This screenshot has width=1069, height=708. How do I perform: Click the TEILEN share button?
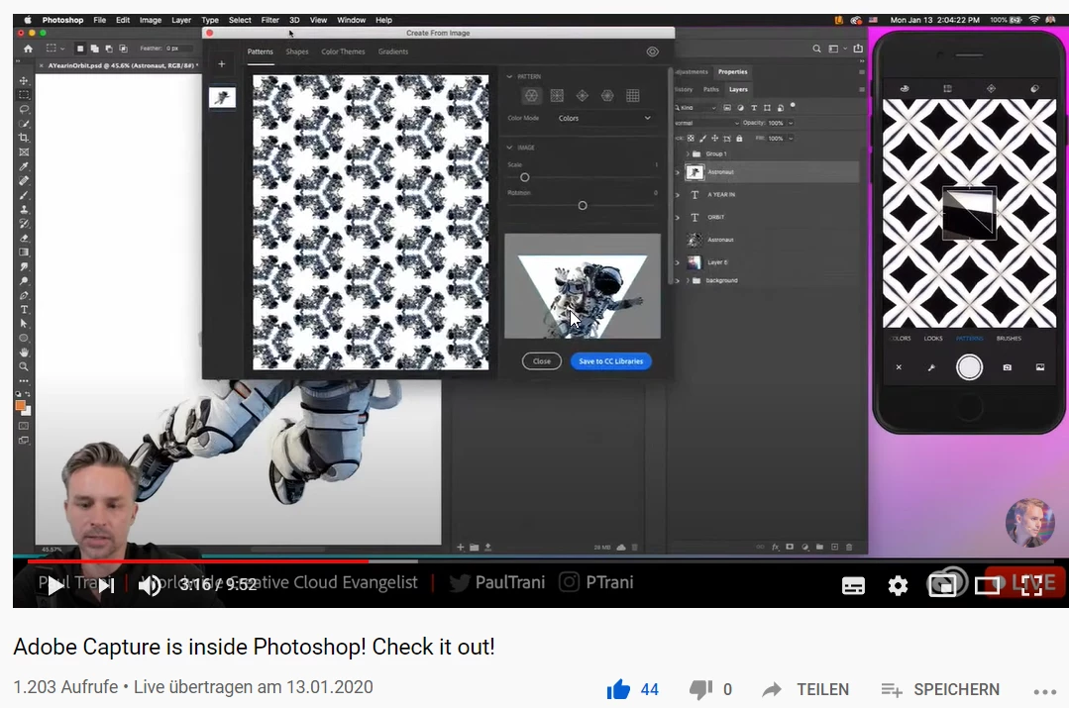click(x=805, y=689)
